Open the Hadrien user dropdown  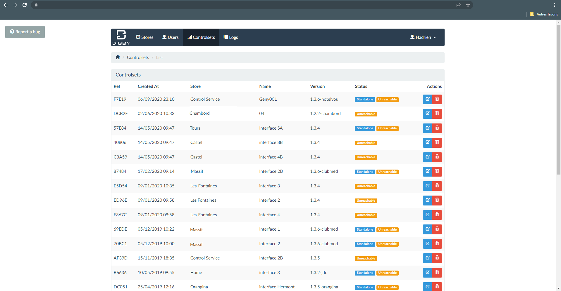pyautogui.click(x=423, y=37)
